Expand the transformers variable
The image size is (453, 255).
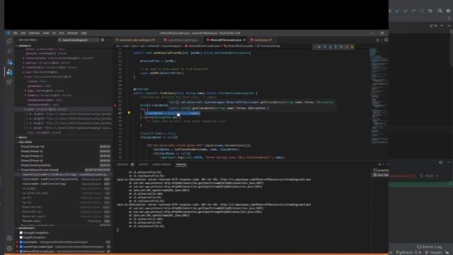[23, 67]
